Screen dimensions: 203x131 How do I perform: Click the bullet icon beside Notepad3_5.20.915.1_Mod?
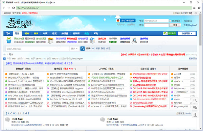coord(6,81)
